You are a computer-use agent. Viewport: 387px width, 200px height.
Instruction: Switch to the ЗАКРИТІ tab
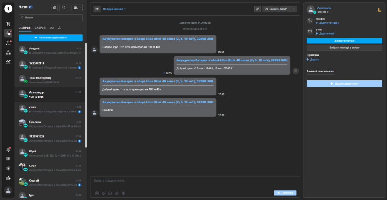[x=40, y=28]
